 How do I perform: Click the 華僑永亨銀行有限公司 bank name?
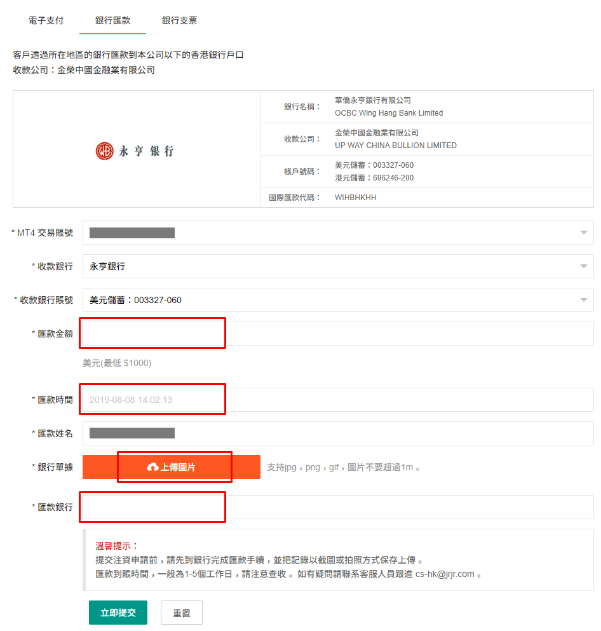click(373, 100)
